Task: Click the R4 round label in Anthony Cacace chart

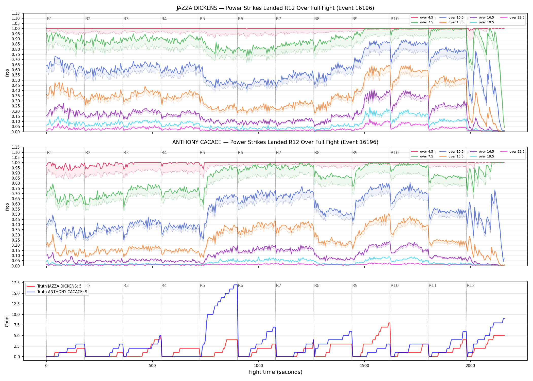Action: (x=164, y=153)
